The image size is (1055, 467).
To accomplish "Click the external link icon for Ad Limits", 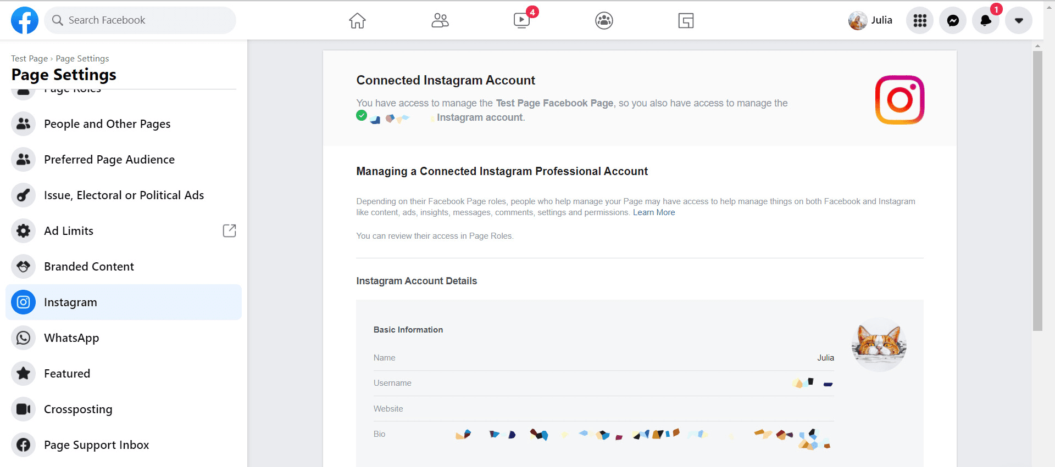I will click(x=229, y=230).
